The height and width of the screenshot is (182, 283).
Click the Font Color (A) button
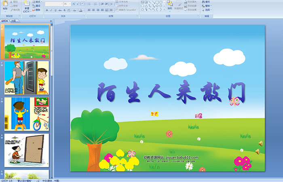pyautogui.click(x=81, y=10)
